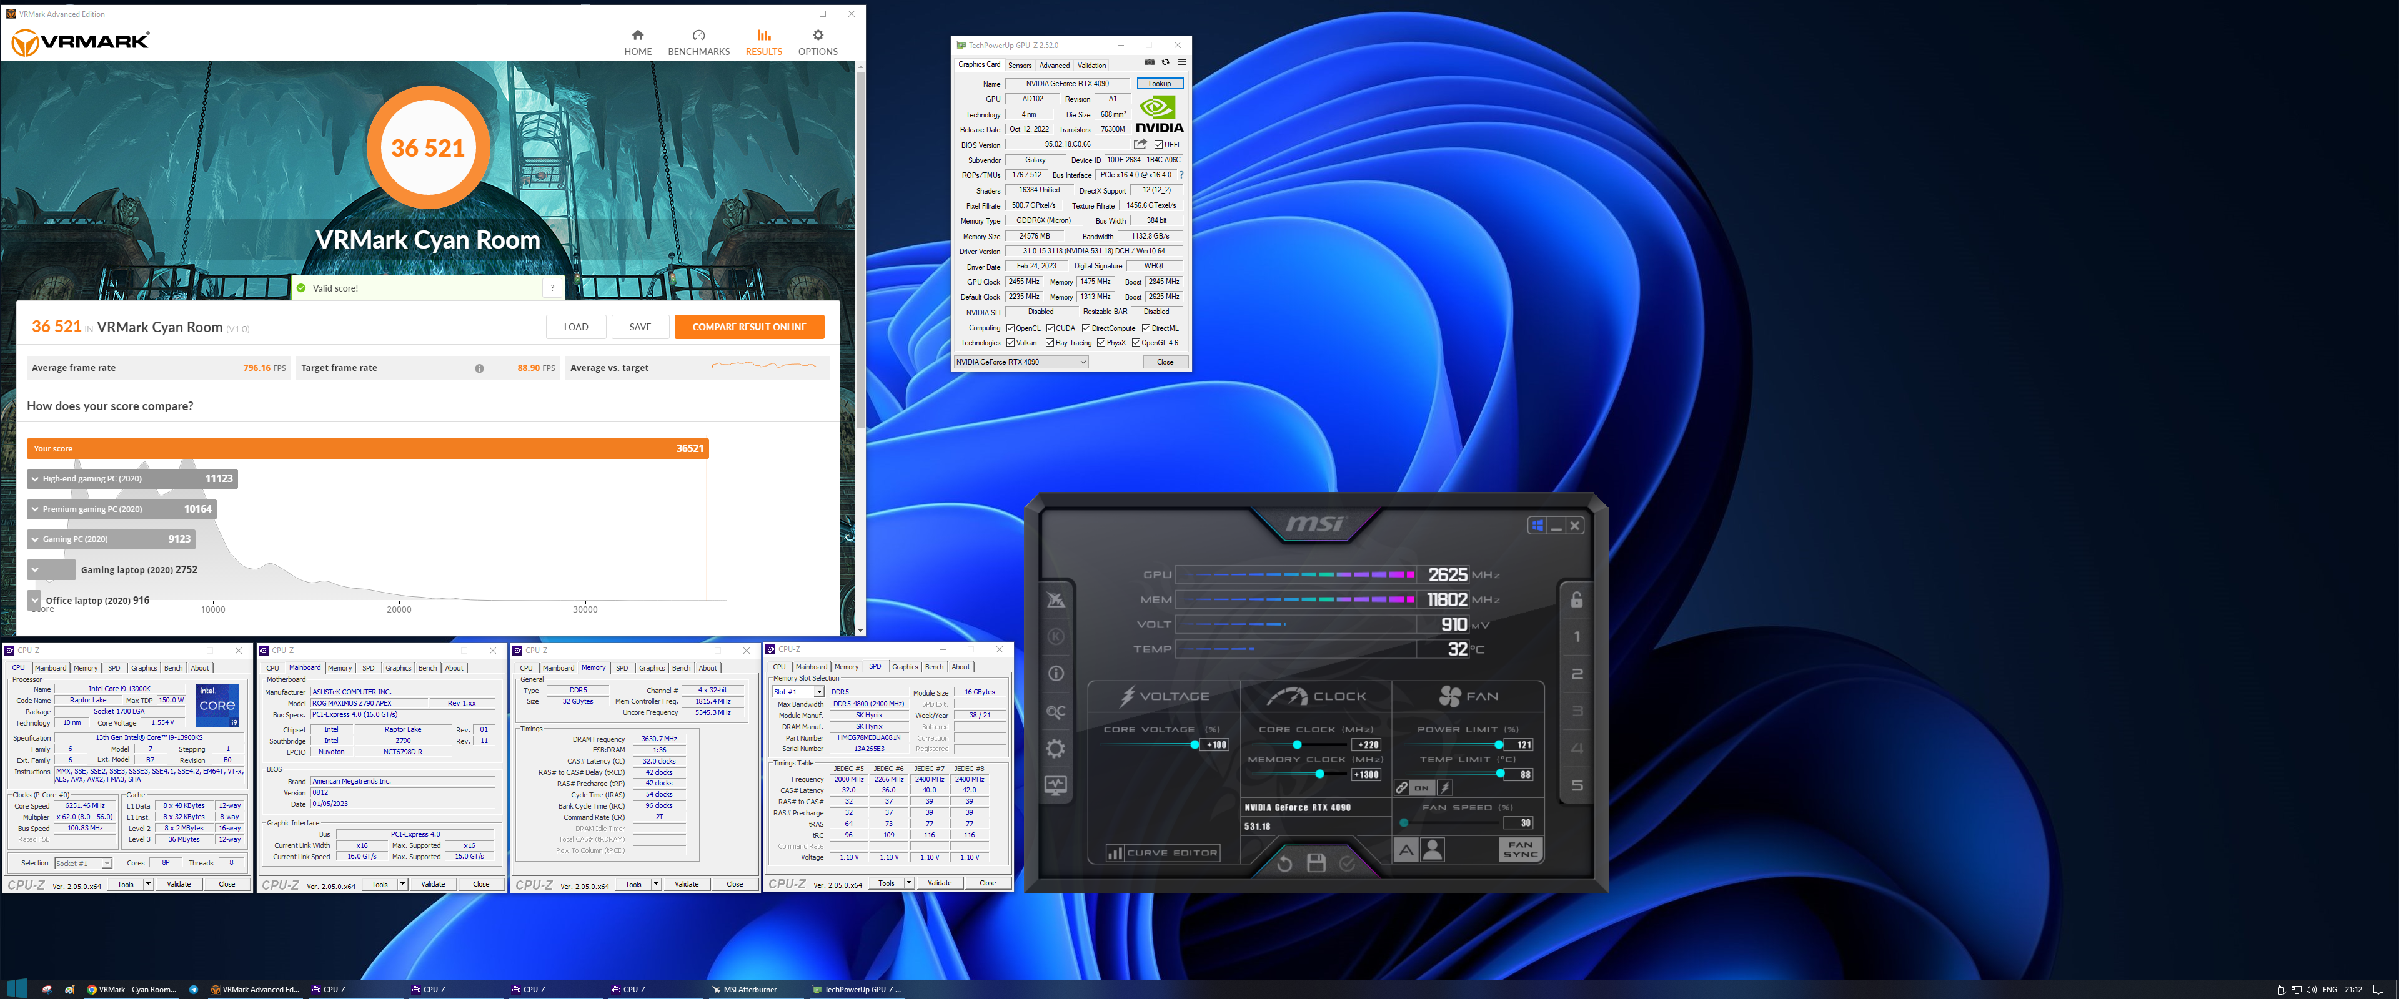2399x999 pixels.
Task: Select Afterburner profile slot 1
Action: click(1577, 637)
